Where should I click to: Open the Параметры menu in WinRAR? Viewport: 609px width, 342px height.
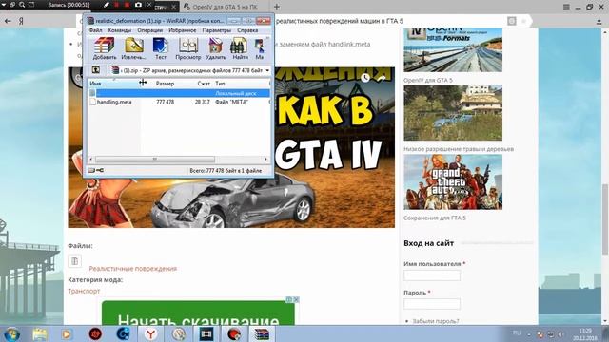pyautogui.click(x=216, y=30)
